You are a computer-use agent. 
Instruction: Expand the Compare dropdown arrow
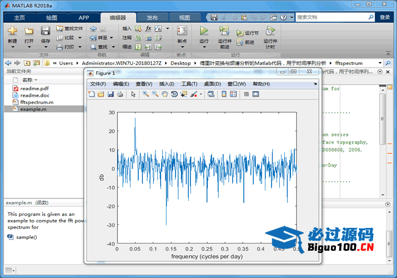80,38
